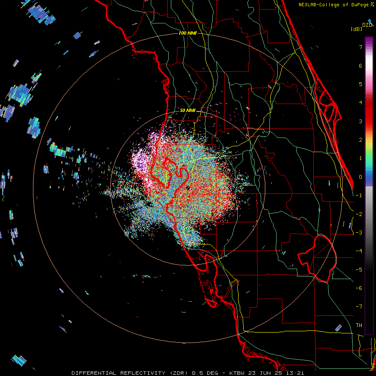Click the -5 tick label on scale

(x=359, y=270)
